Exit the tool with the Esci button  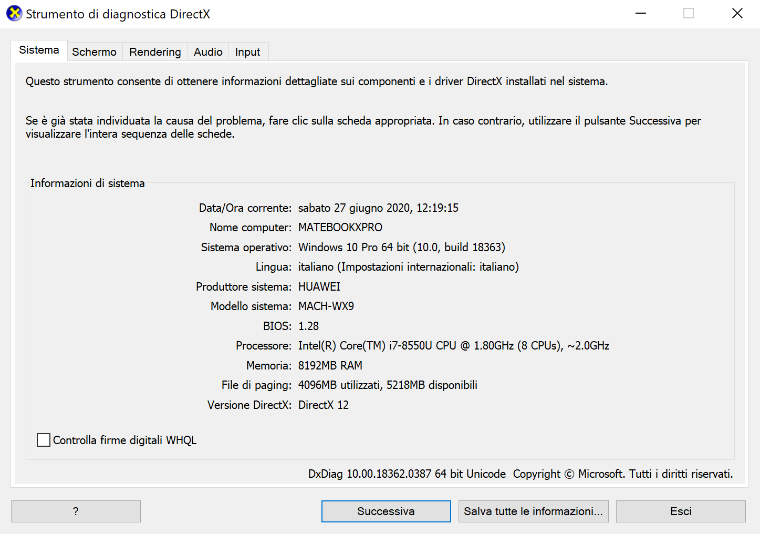681,511
